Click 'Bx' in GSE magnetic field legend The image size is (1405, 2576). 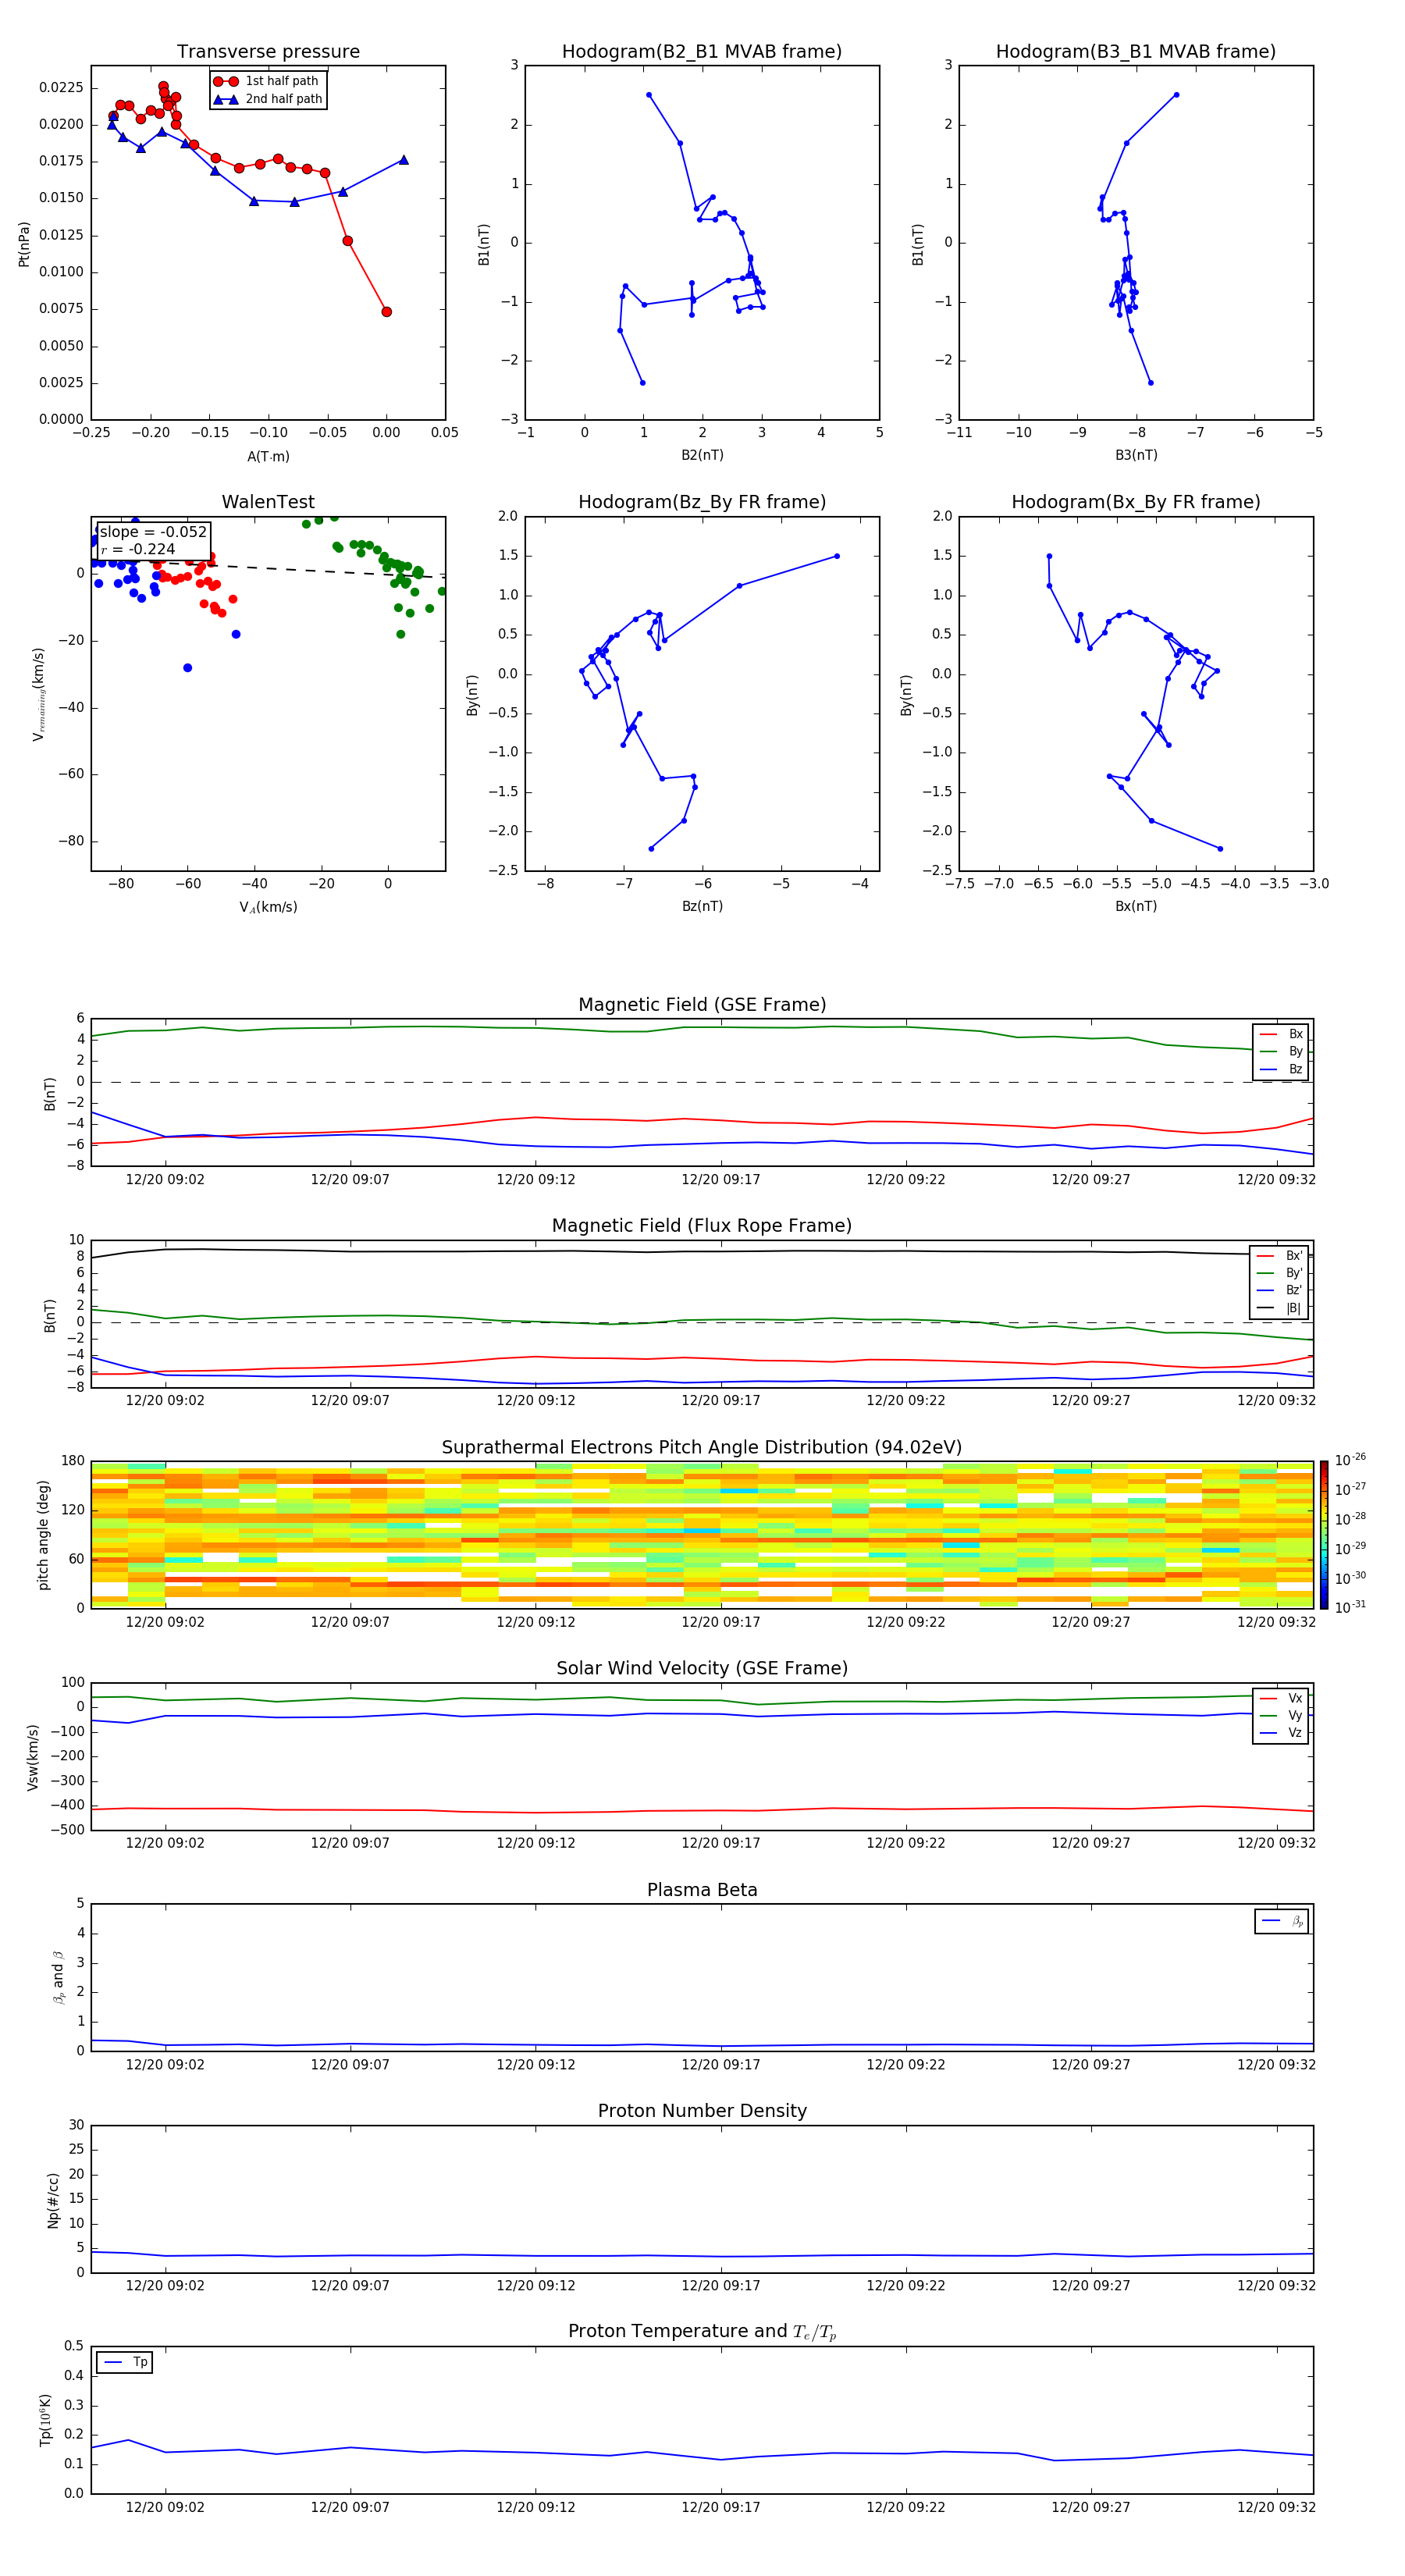[1295, 1034]
